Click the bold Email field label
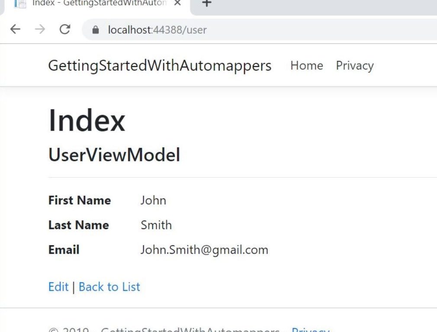 pyautogui.click(x=64, y=250)
